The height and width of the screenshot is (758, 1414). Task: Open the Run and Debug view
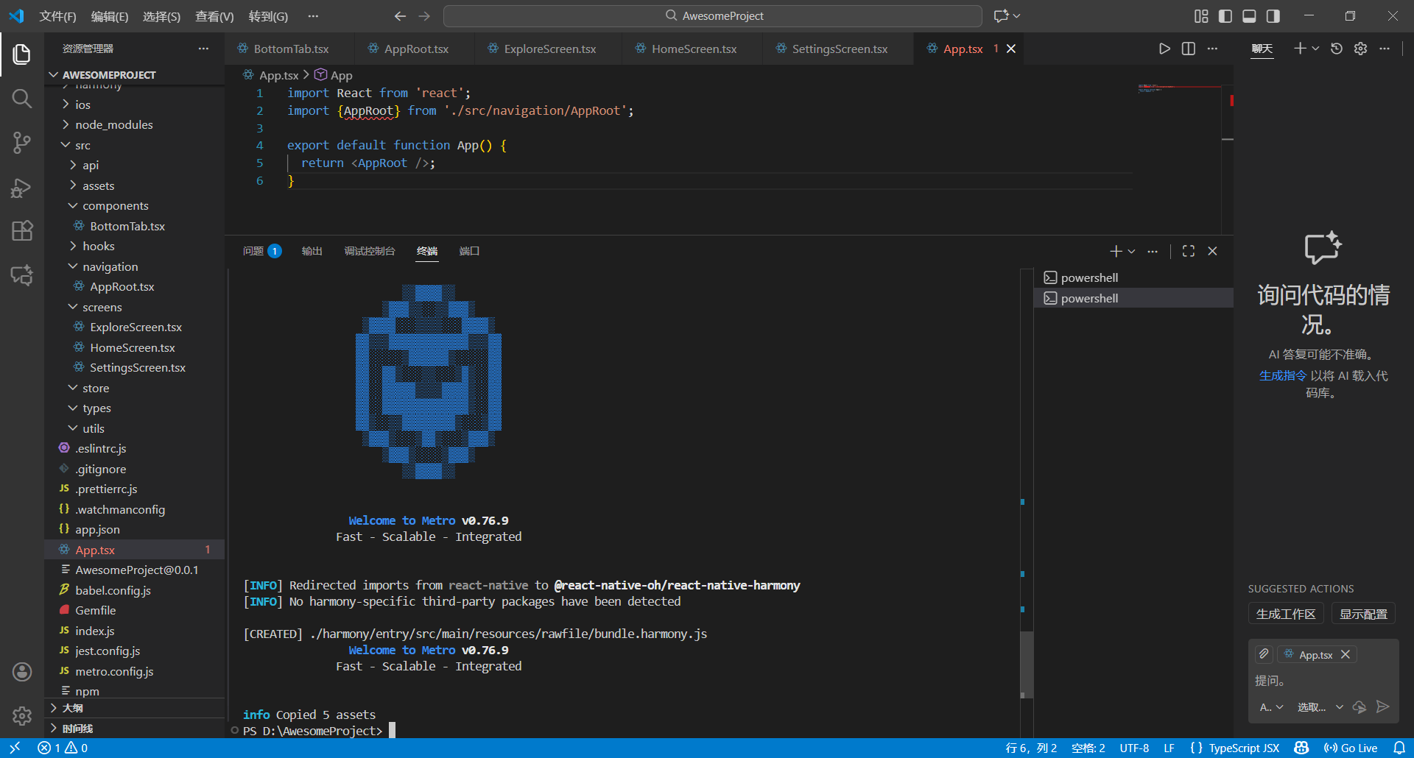[22, 188]
